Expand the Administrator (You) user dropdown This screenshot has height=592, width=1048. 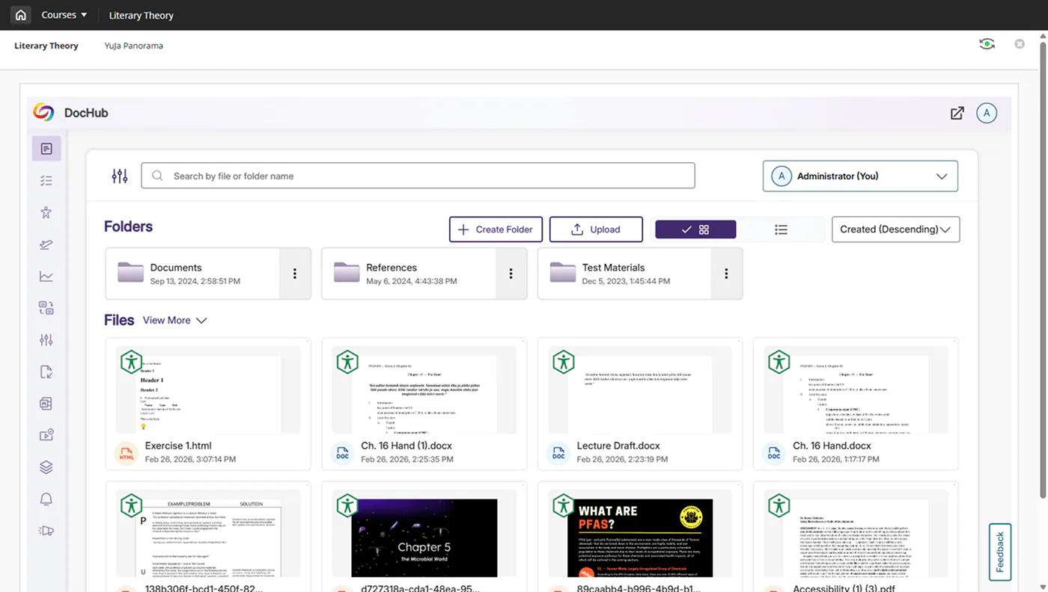point(860,176)
